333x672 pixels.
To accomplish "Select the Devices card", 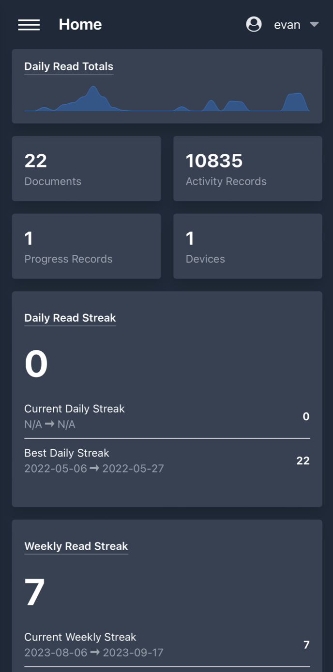I will [x=247, y=246].
